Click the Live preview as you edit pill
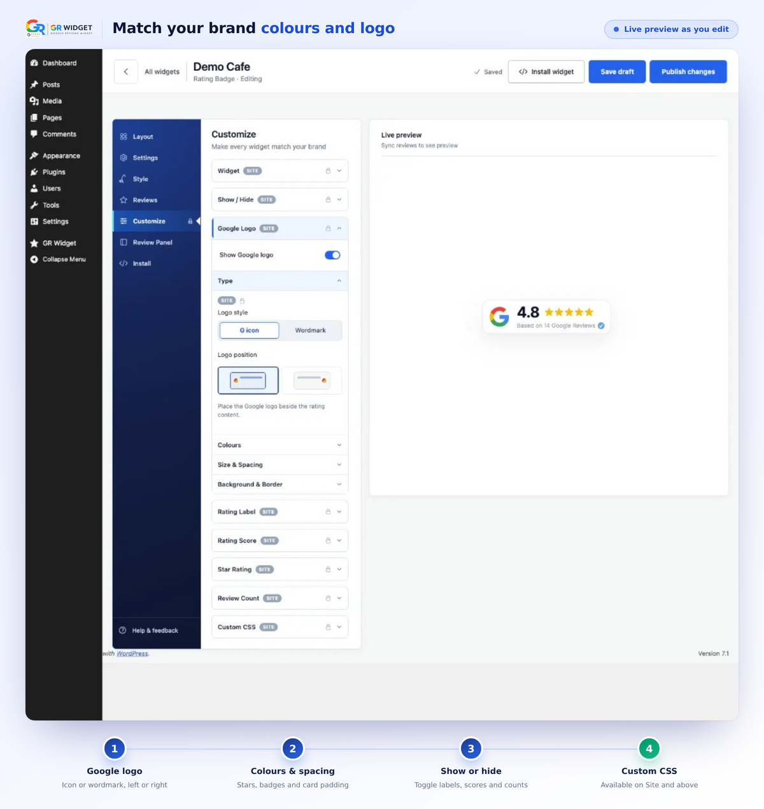The height and width of the screenshot is (809, 764). (x=671, y=29)
